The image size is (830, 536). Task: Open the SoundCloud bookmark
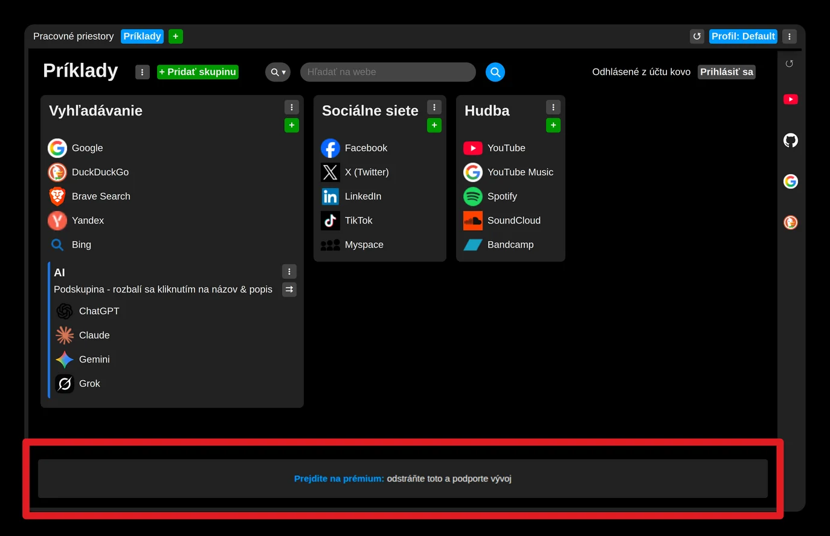pyautogui.click(x=502, y=221)
